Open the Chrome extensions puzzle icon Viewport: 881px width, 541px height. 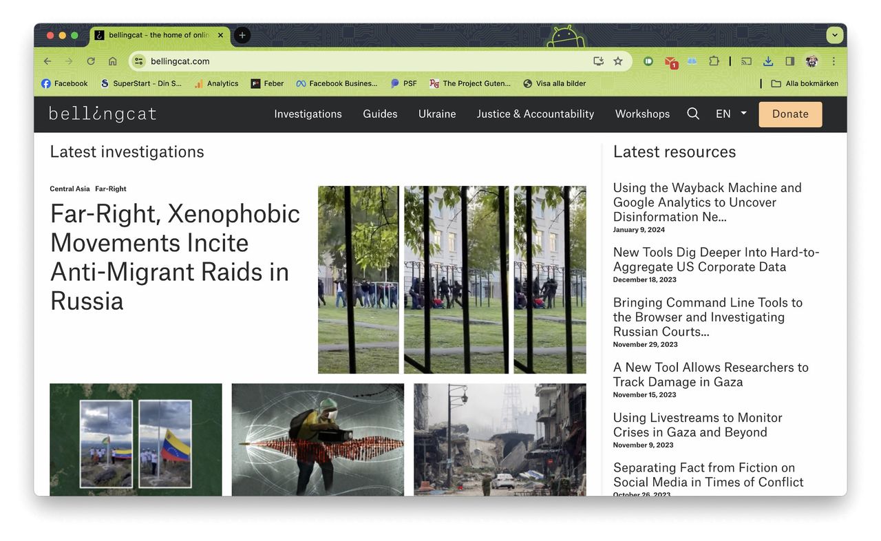point(714,61)
